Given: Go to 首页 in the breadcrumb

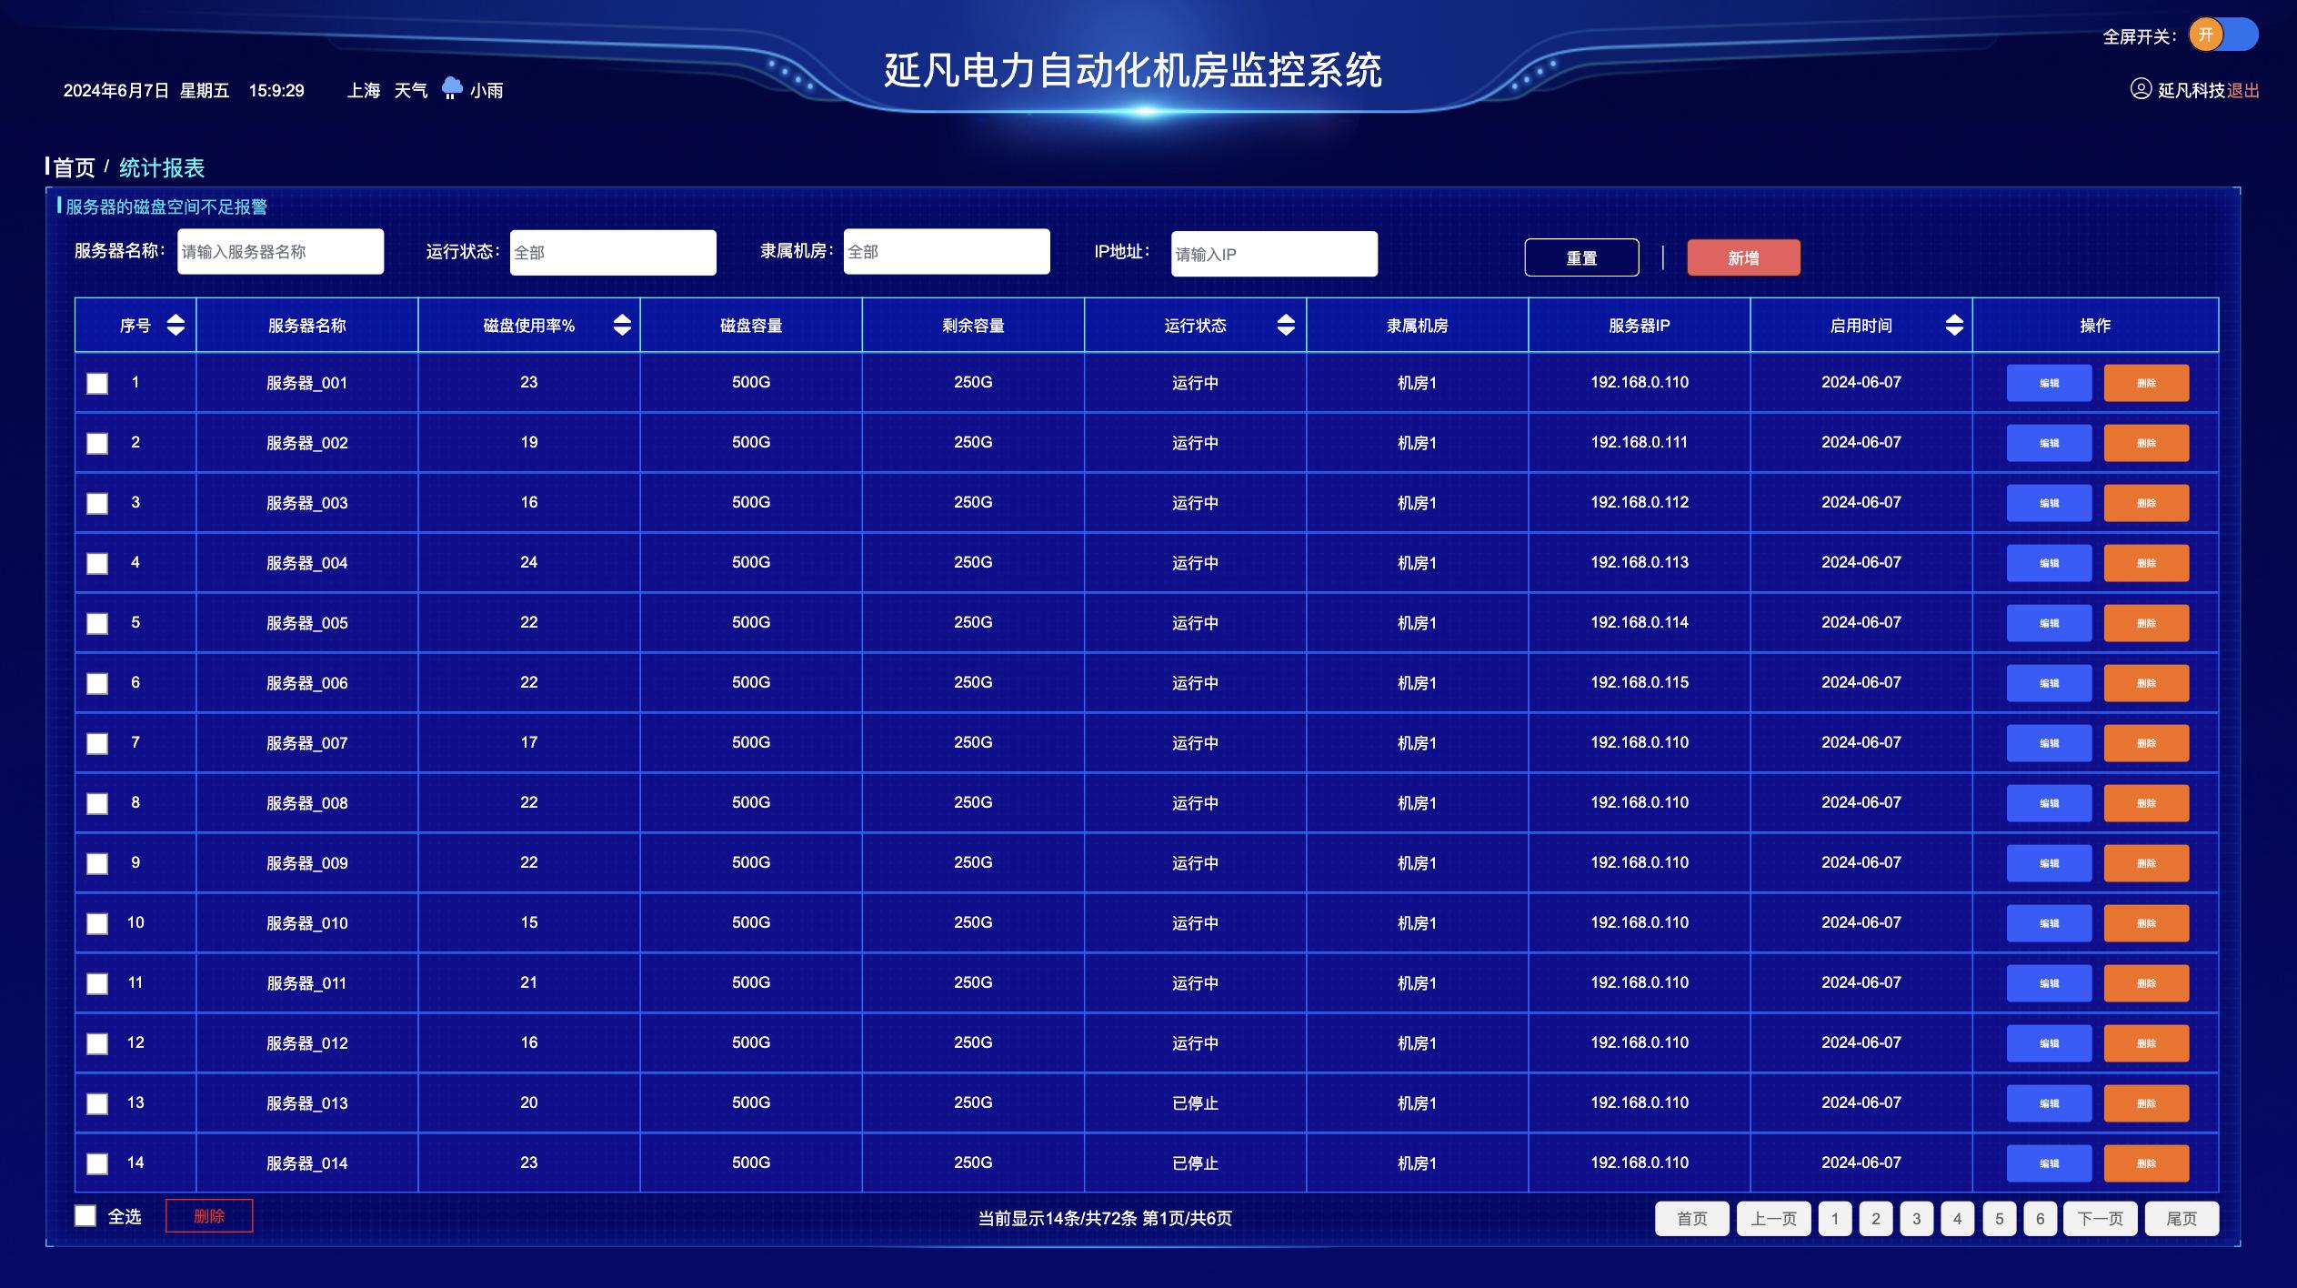Looking at the screenshot, I should tap(75, 167).
